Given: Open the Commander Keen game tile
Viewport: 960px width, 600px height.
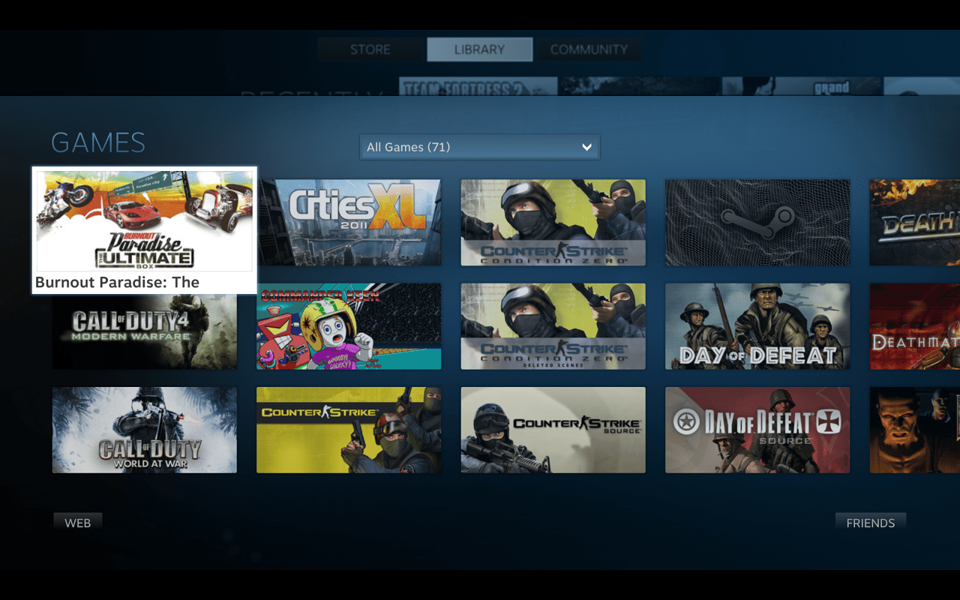Looking at the screenshot, I should pyautogui.click(x=349, y=326).
